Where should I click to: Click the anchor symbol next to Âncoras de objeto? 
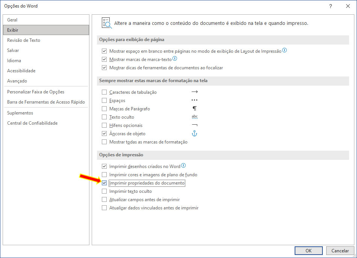pyautogui.click(x=194, y=133)
